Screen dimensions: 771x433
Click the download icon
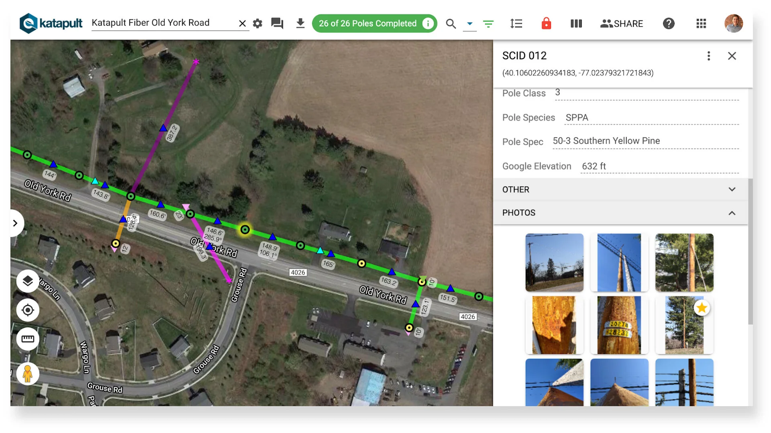[300, 23]
